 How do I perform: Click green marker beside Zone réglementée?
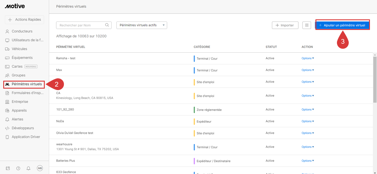tap(194, 110)
